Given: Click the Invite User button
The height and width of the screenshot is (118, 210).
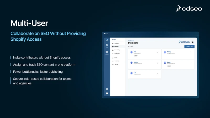Looking at the screenshot, I should pyautogui.click(x=189, y=46).
